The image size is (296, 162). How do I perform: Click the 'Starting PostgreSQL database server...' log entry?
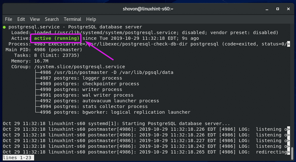click(x=173, y=123)
